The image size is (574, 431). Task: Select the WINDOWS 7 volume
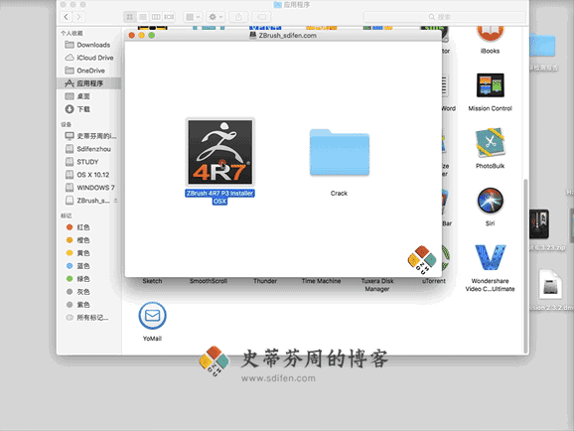pyautogui.click(x=88, y=188)
